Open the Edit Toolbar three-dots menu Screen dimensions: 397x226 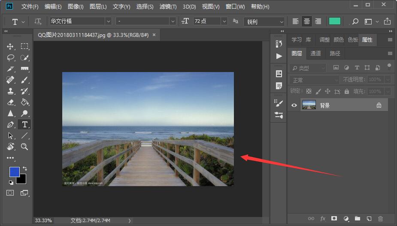[10, 158]
